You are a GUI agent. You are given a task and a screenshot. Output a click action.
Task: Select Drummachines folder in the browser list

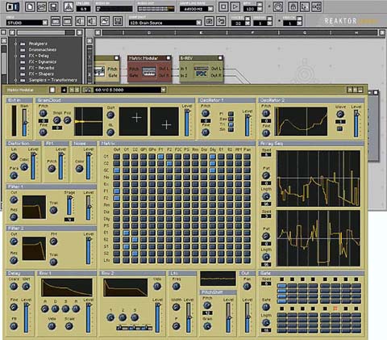(43, 50)
